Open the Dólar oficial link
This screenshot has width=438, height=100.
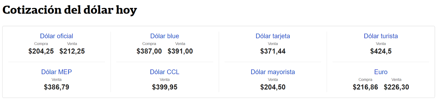56,36
